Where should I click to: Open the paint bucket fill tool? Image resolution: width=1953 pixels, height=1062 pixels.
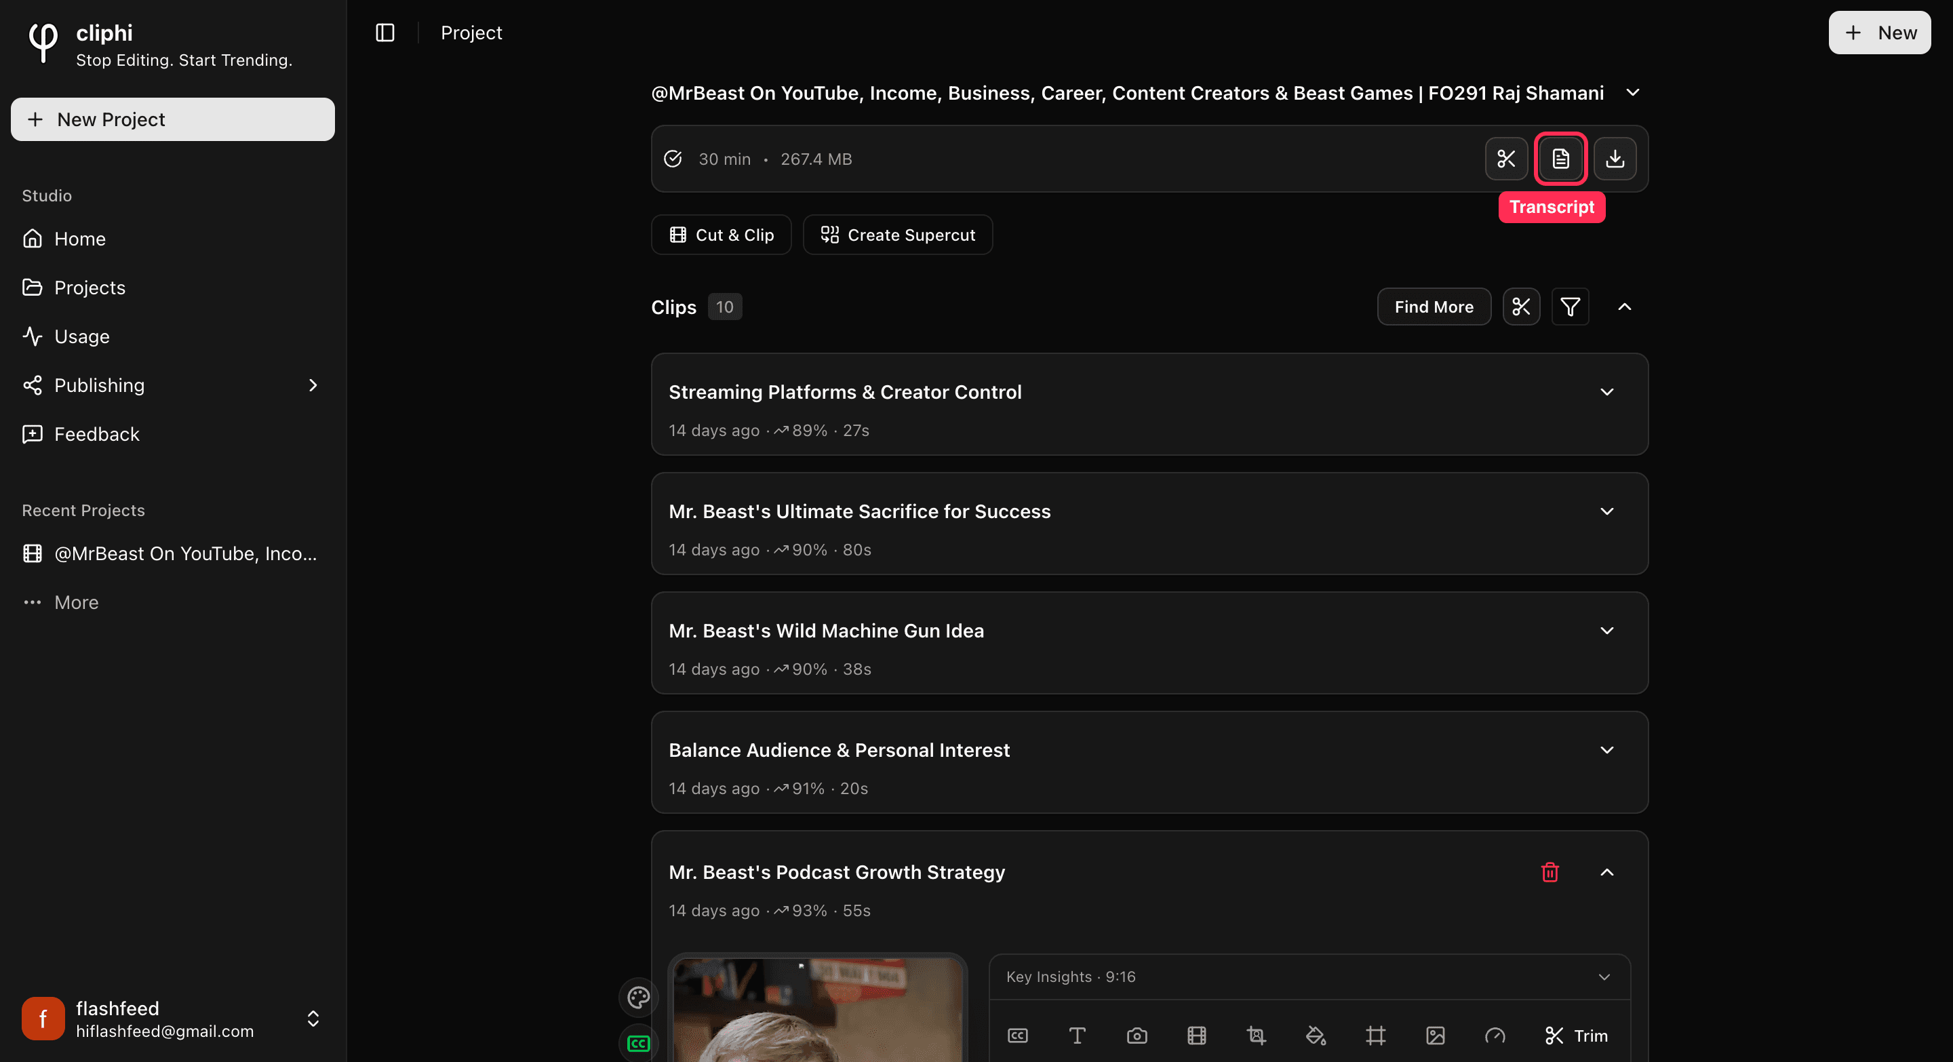point(1316,1036)
